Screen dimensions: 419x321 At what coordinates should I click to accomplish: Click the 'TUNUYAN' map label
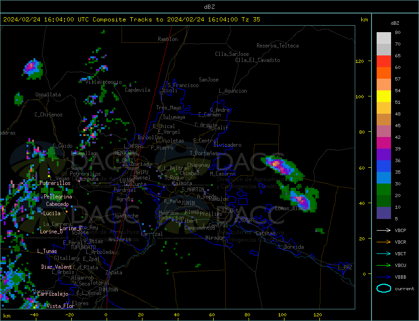coord(108,290)
